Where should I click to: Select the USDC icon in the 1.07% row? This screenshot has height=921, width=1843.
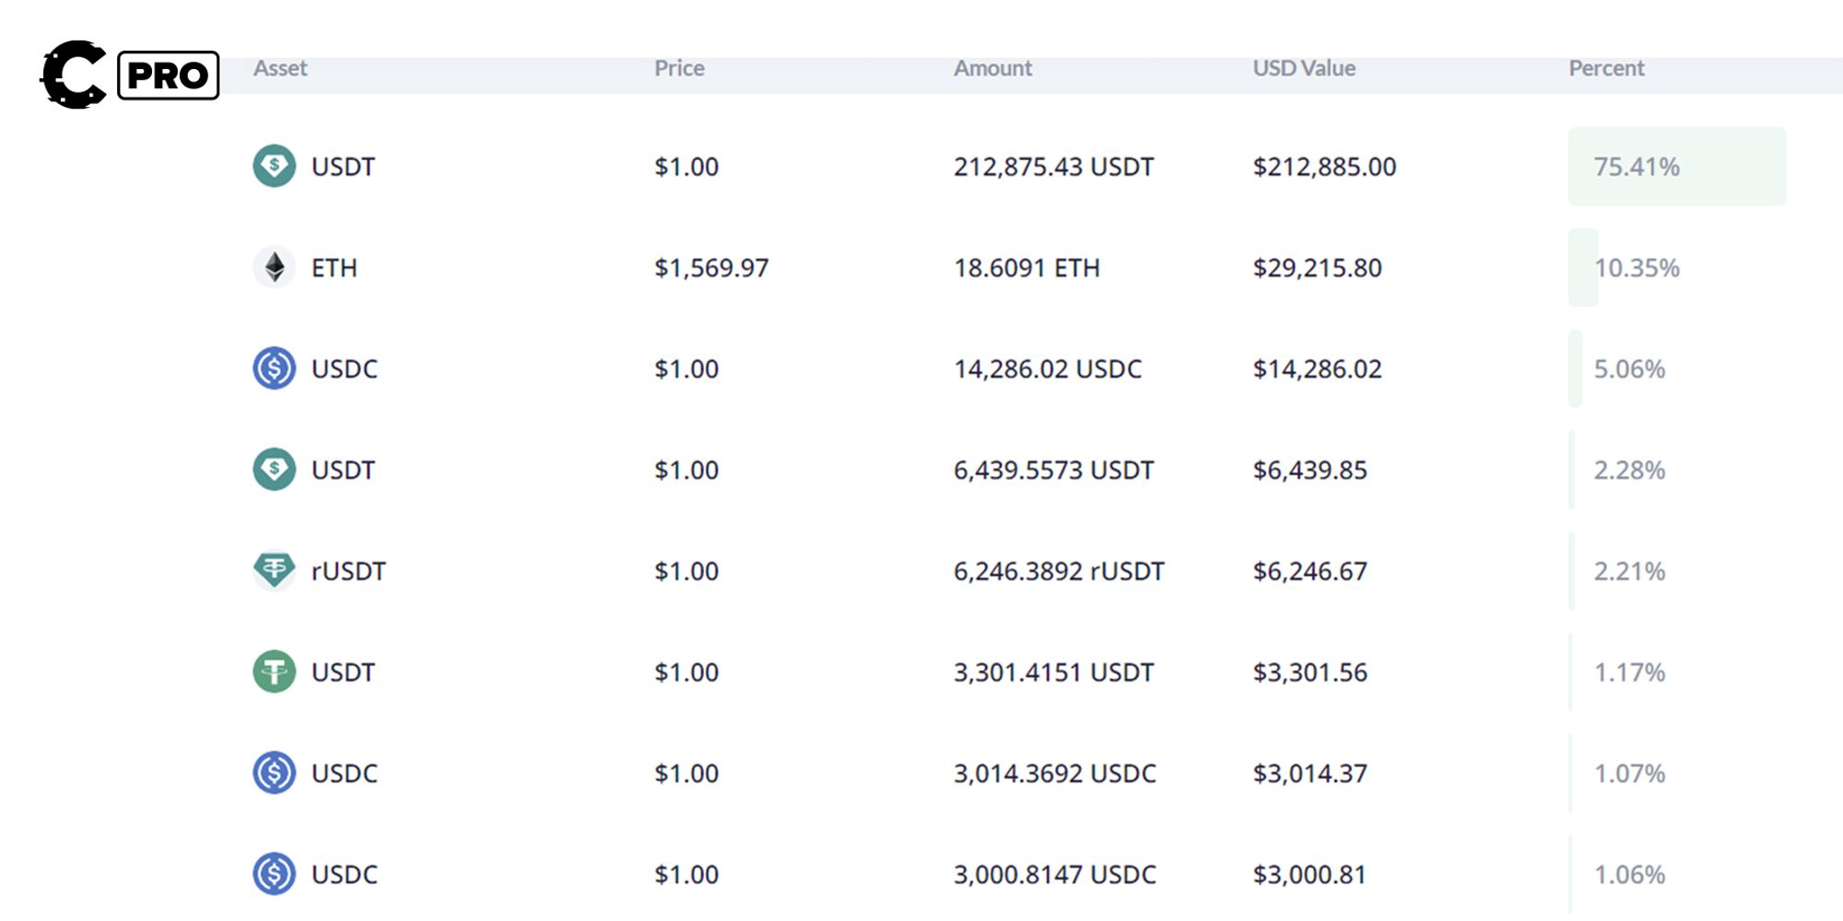pos(274,773)
